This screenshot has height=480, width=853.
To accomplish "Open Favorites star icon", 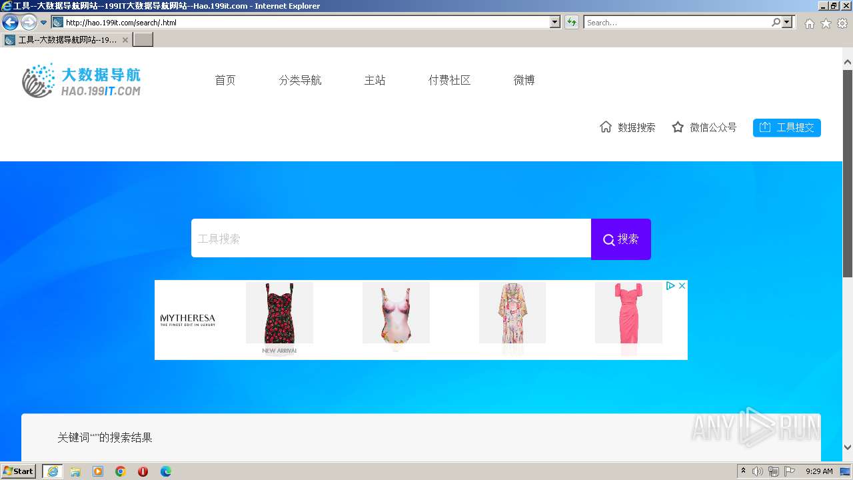I will pyautogui.click(x=826, y=23).
